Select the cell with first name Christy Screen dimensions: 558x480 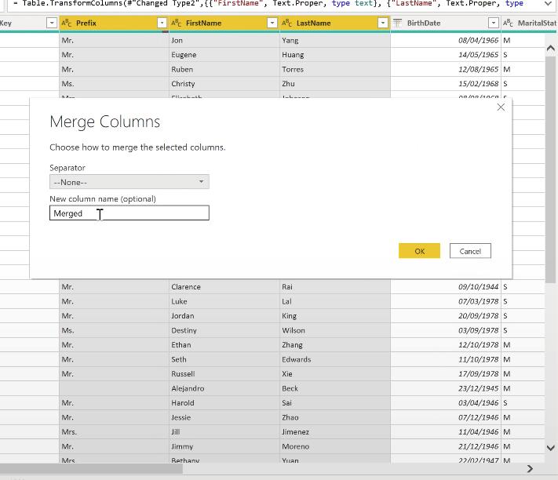tap(224, 84)
